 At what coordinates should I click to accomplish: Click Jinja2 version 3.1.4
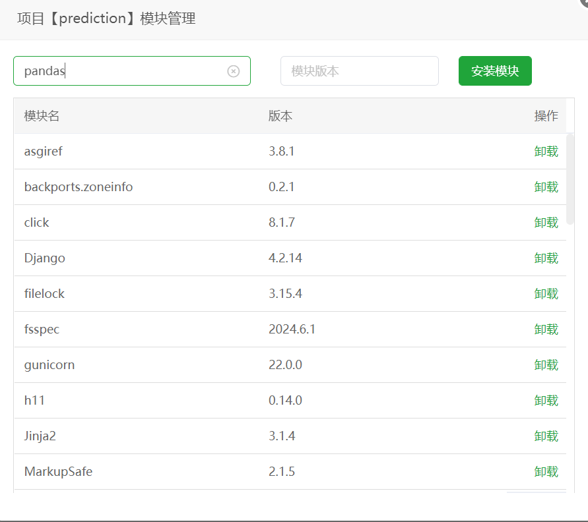pyautogui.click(x=282, y=436)
